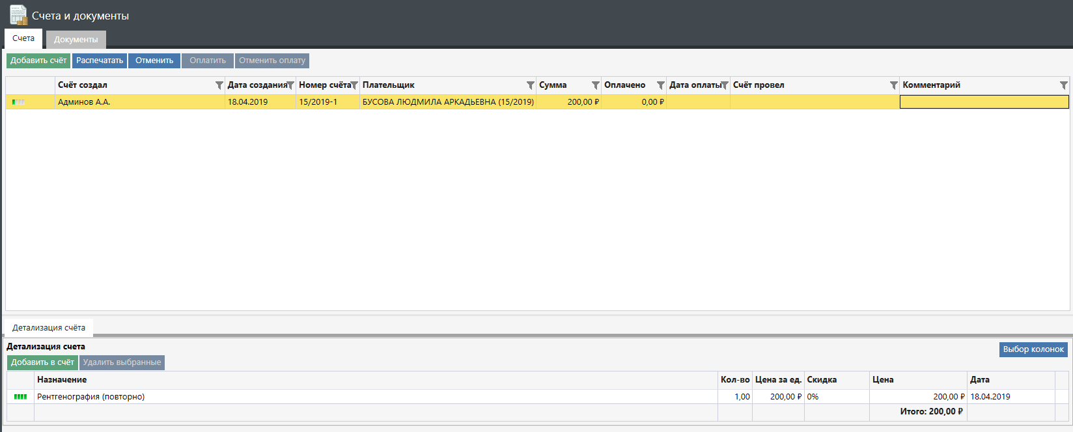The width and height of the screenshot is (1073, 432).
Task: Open the Детализация счёта tab
Action: click(49, 327)
